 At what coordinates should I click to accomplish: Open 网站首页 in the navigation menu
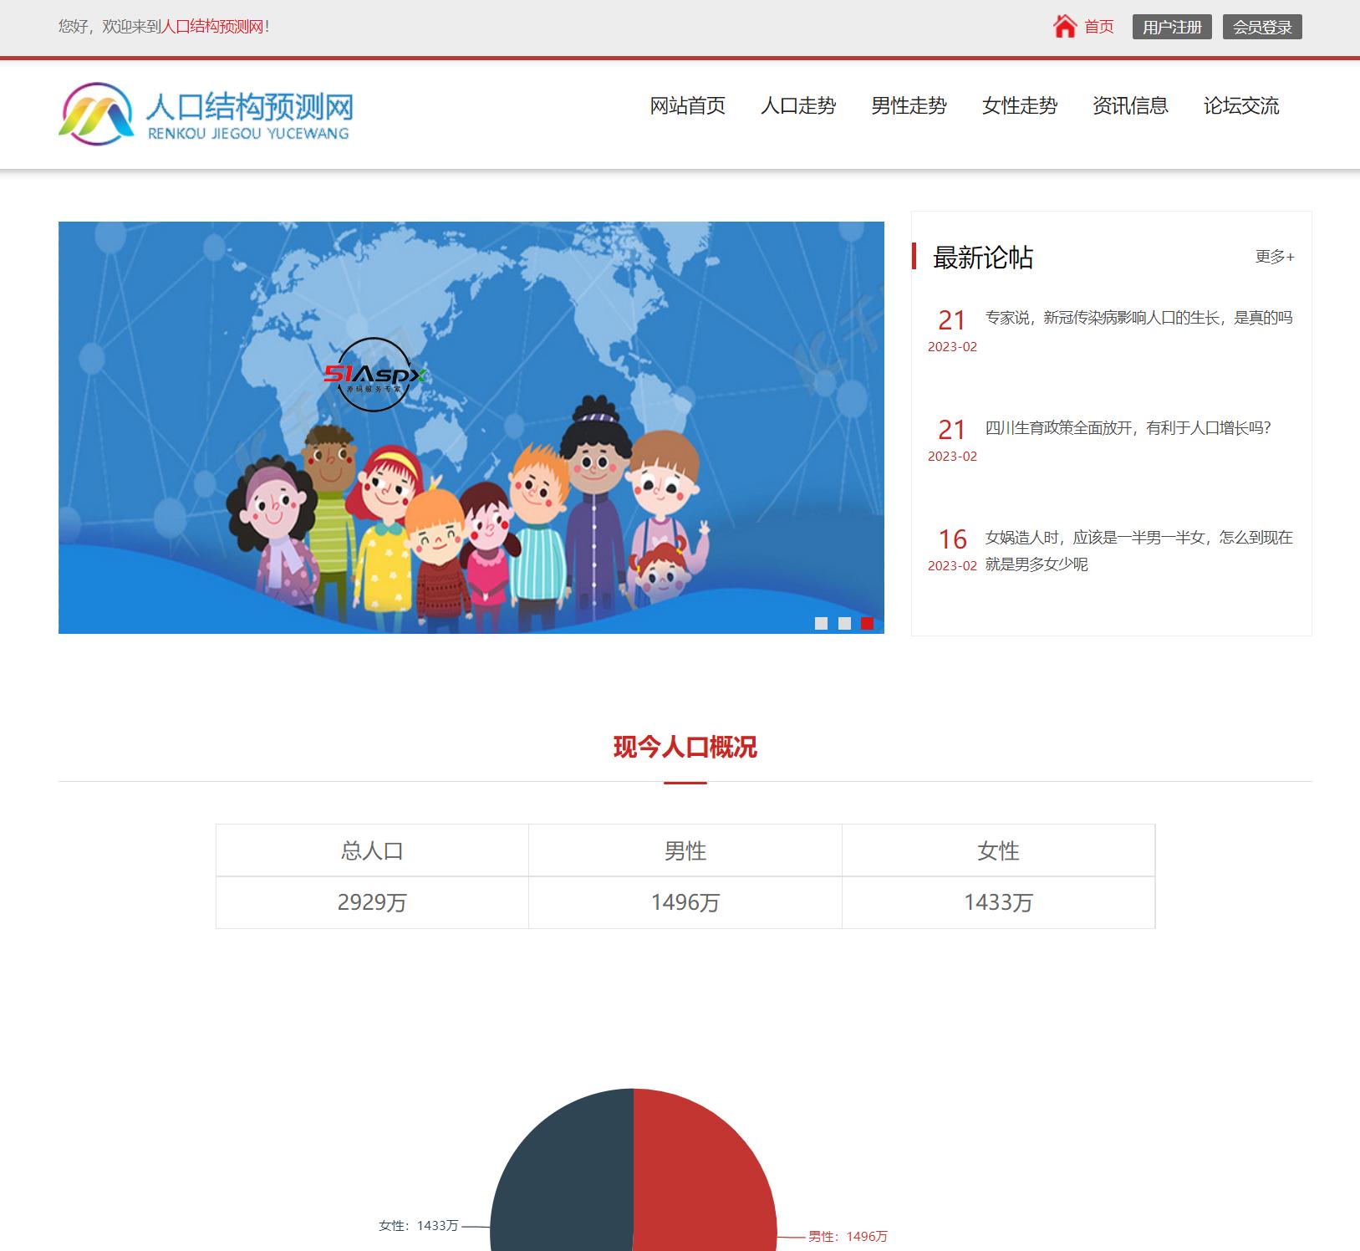click(687, 106)
